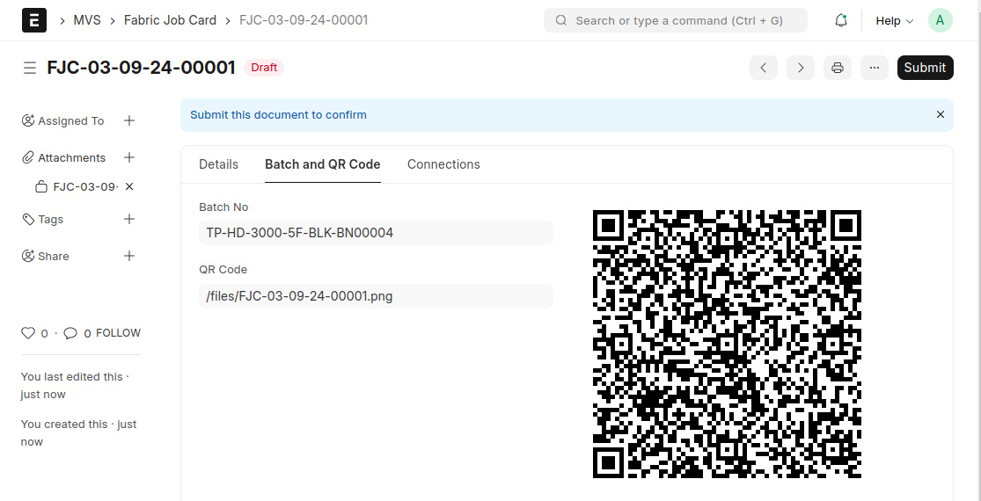Click the printer icon to print

[x=837, y=68]
